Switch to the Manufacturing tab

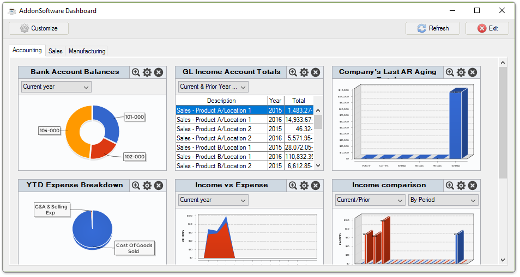click(x=87, y=51)
